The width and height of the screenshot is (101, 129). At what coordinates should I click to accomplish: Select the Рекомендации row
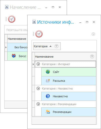pyautogui.click(x=69, y=112)
